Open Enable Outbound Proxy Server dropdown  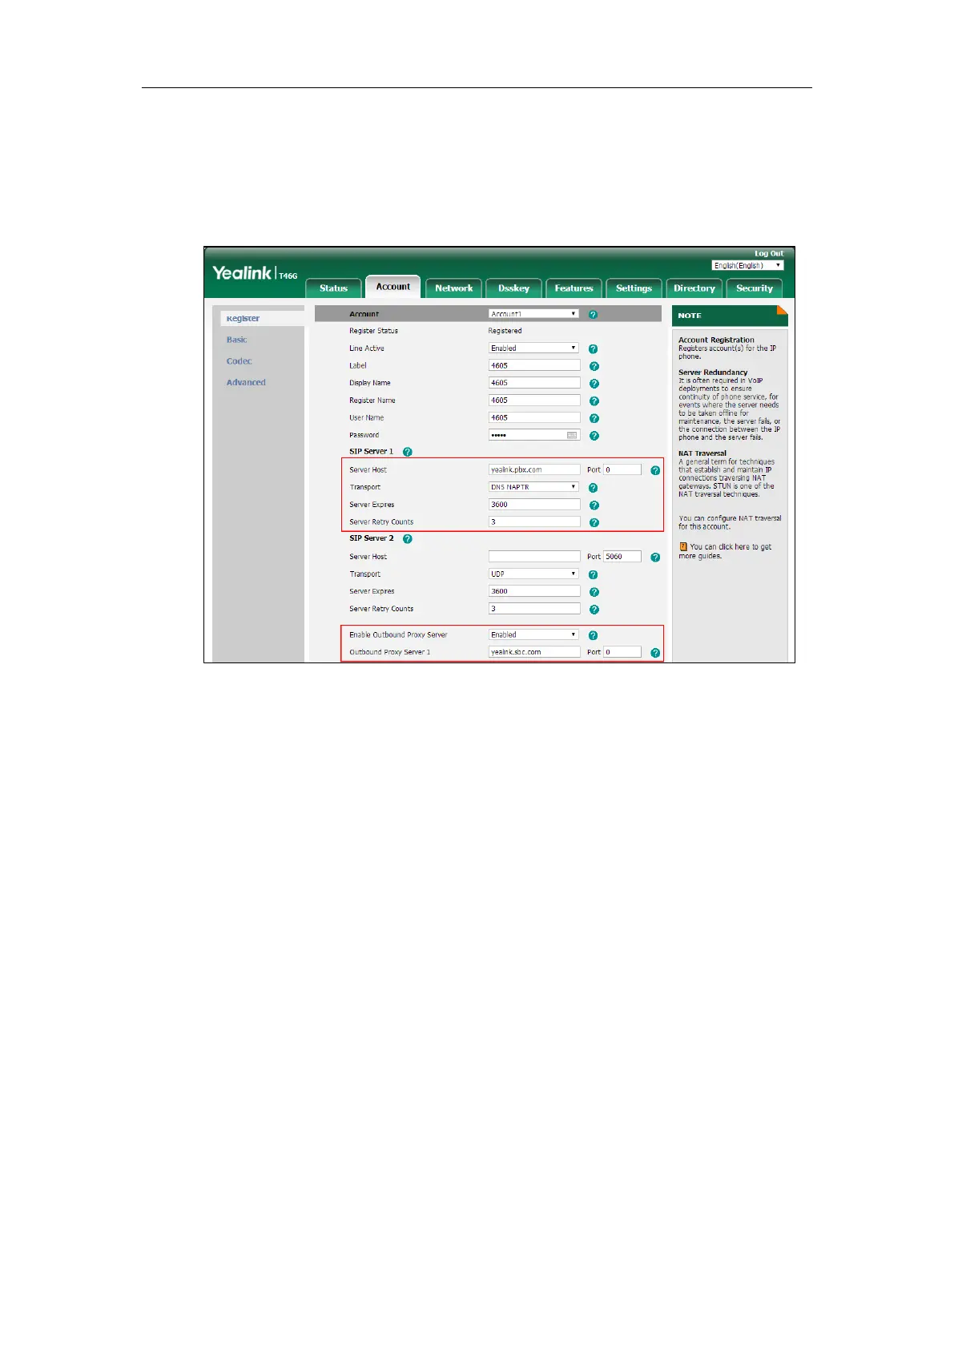point(533,634)
